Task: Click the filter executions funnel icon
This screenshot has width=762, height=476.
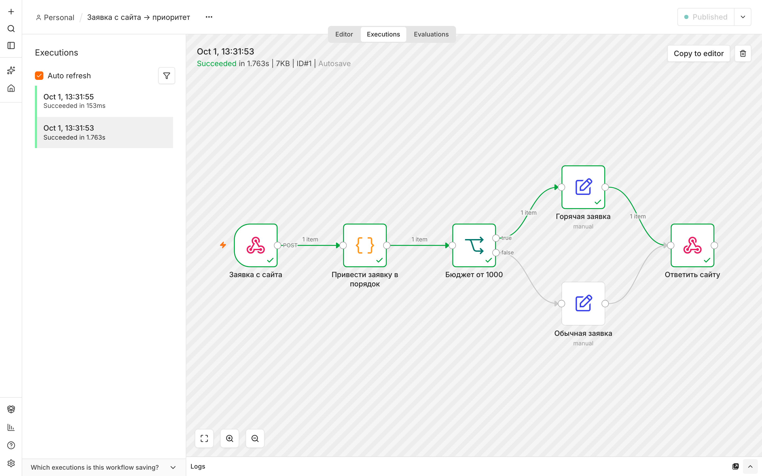Action: click(x=167, y=76)
